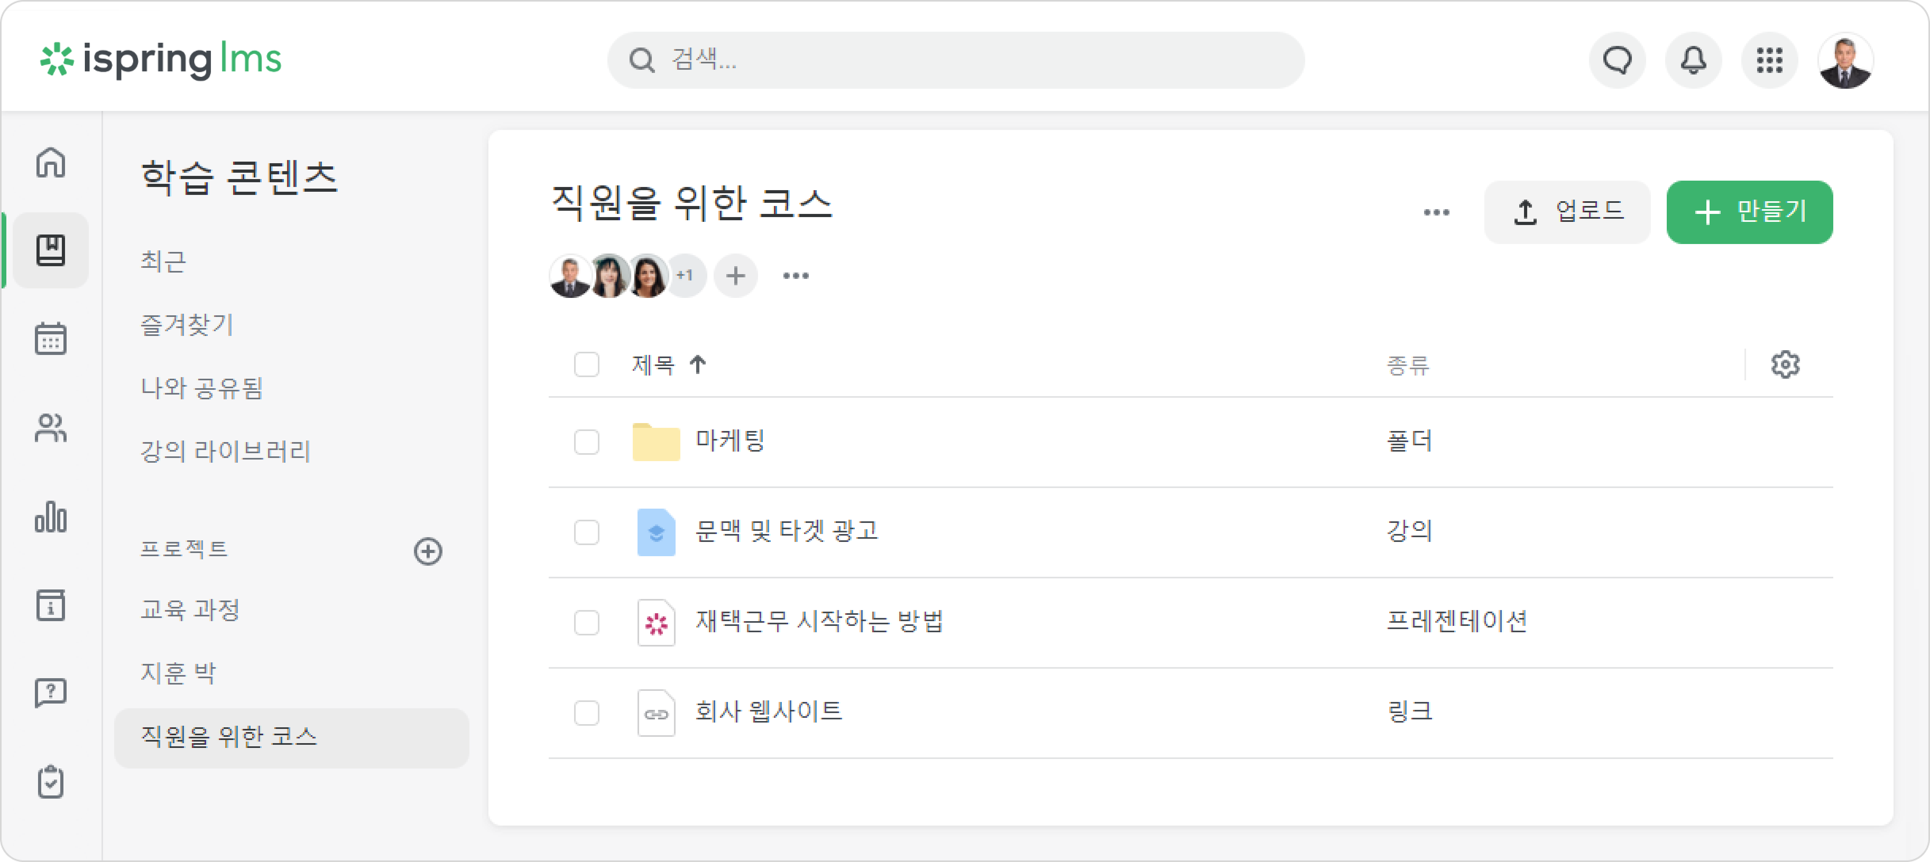Screen dimensions: 1930x862
Task: Open the apps grid icon
Action: pos(1769,60)
